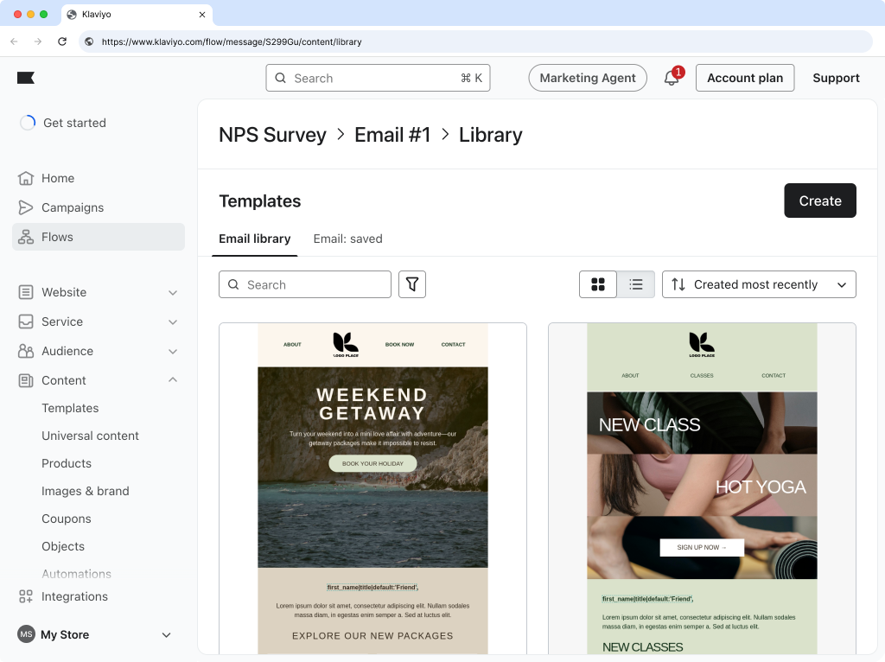Select the Email library tab
The image size is (885, 662).
tap(254, 239)
